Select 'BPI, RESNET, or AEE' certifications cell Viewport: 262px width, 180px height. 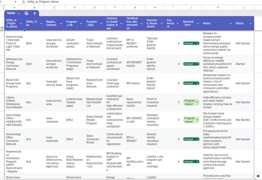pyautogui.click(x=135, y=120)
